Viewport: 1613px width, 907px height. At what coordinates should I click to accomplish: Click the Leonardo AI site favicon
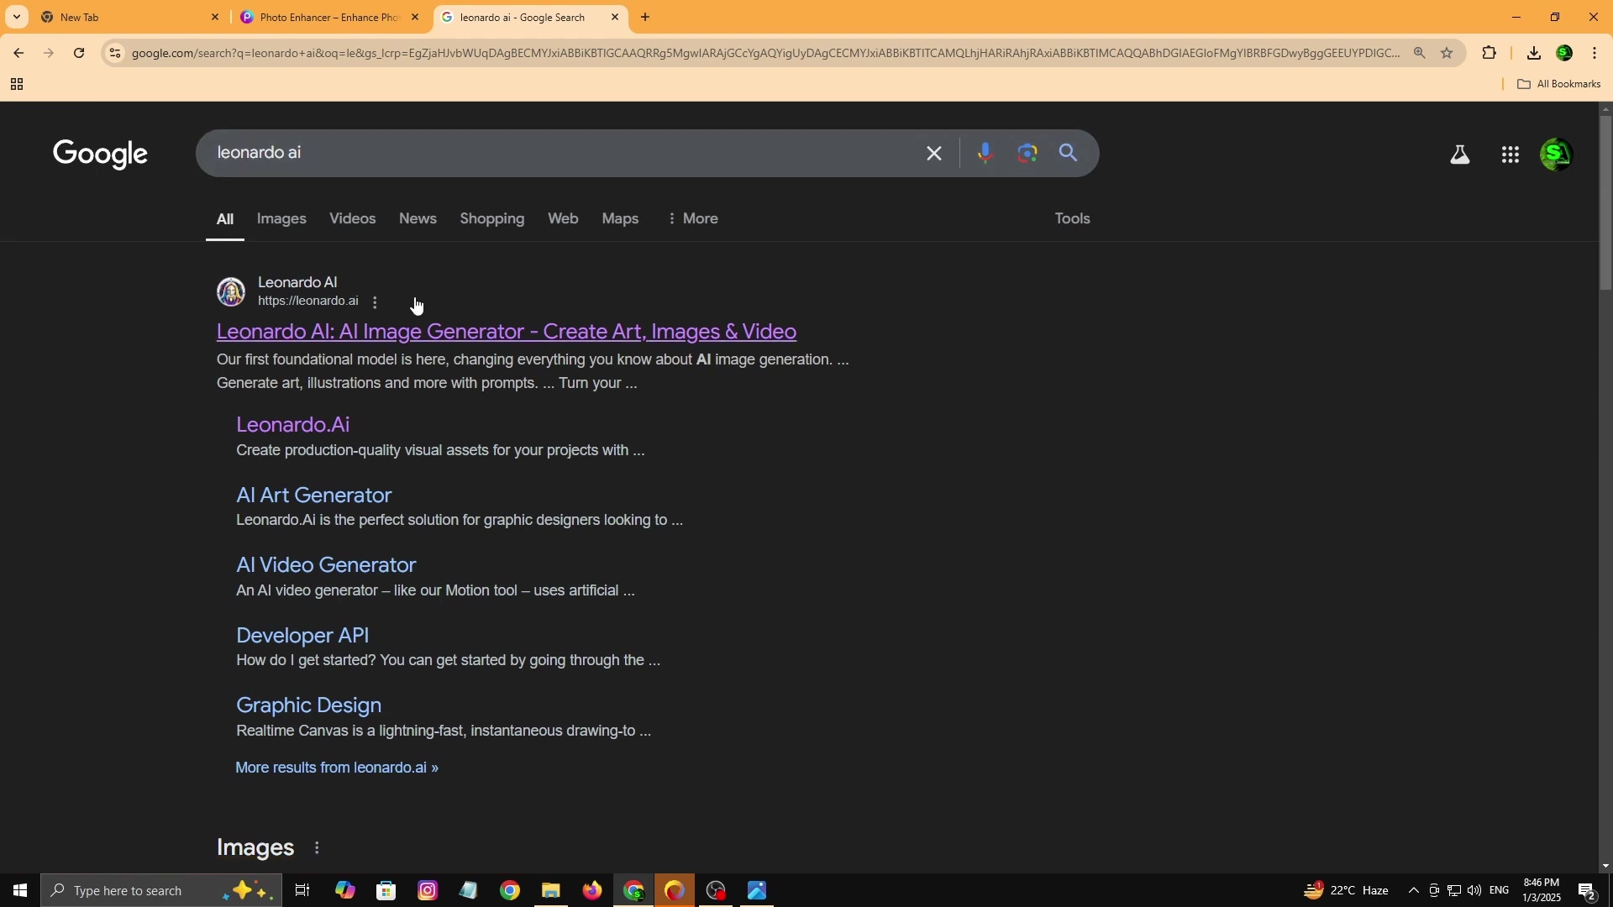coord(230,291)
